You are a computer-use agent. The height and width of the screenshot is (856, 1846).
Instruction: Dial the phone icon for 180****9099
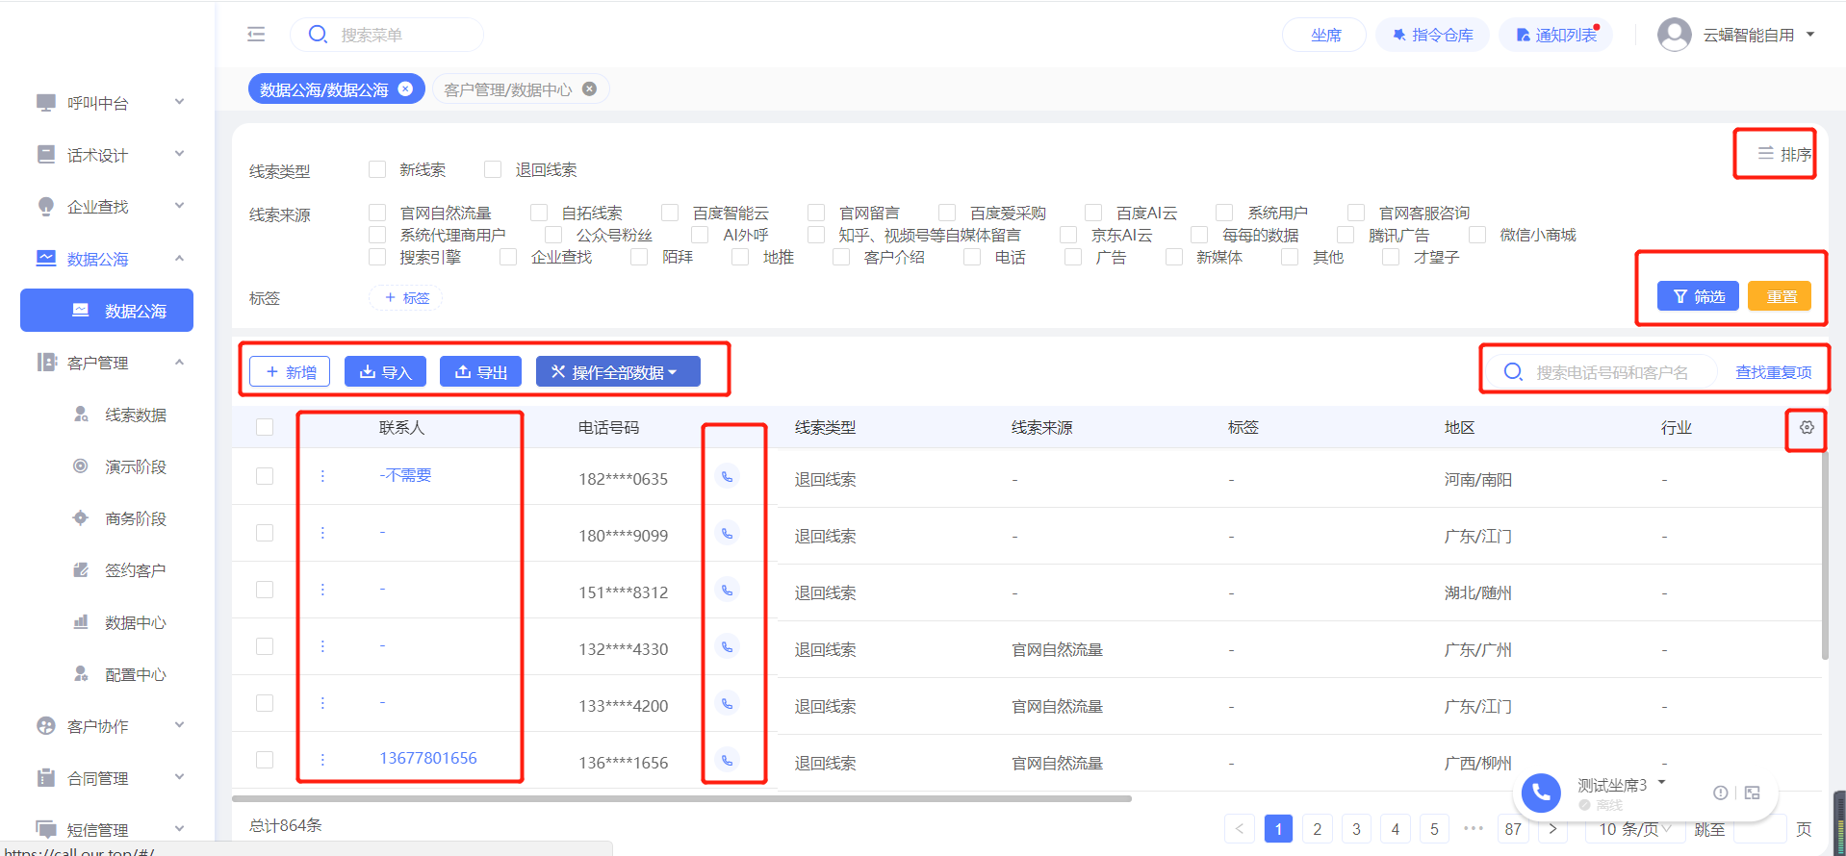tap(728, 533)
